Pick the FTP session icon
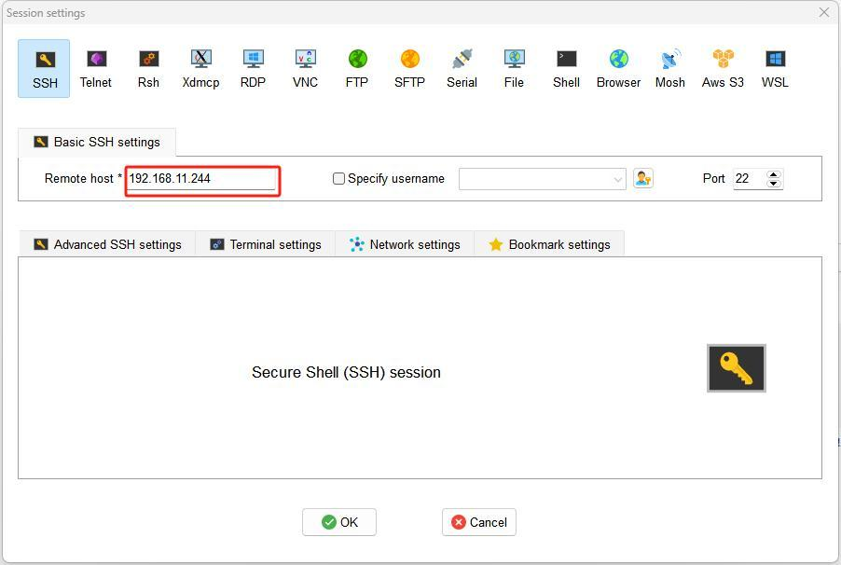The image size is (841, 565). [x=357, y=69]
